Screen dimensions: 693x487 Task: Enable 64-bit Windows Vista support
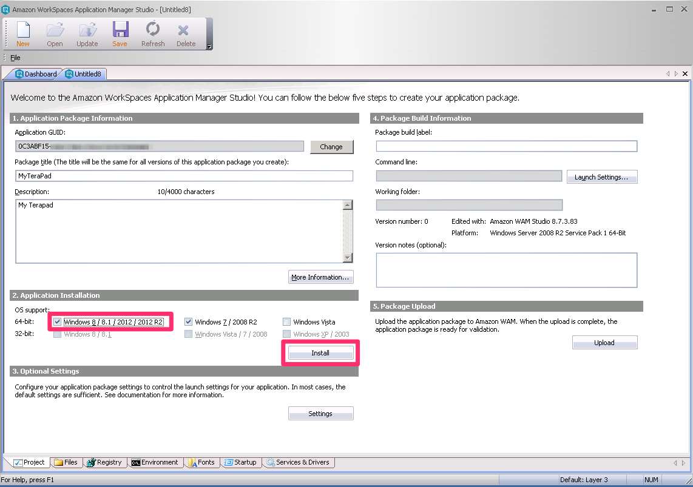point(286,321)
